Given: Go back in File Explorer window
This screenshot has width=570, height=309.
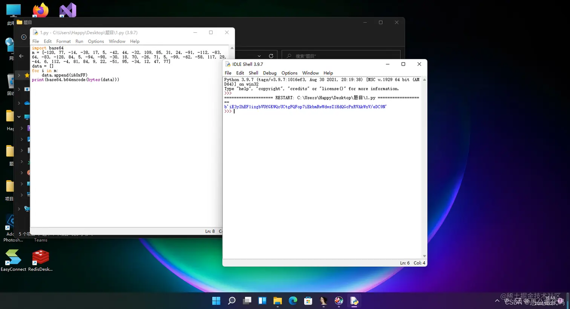Looking at the screenshot, I should 21,56.
